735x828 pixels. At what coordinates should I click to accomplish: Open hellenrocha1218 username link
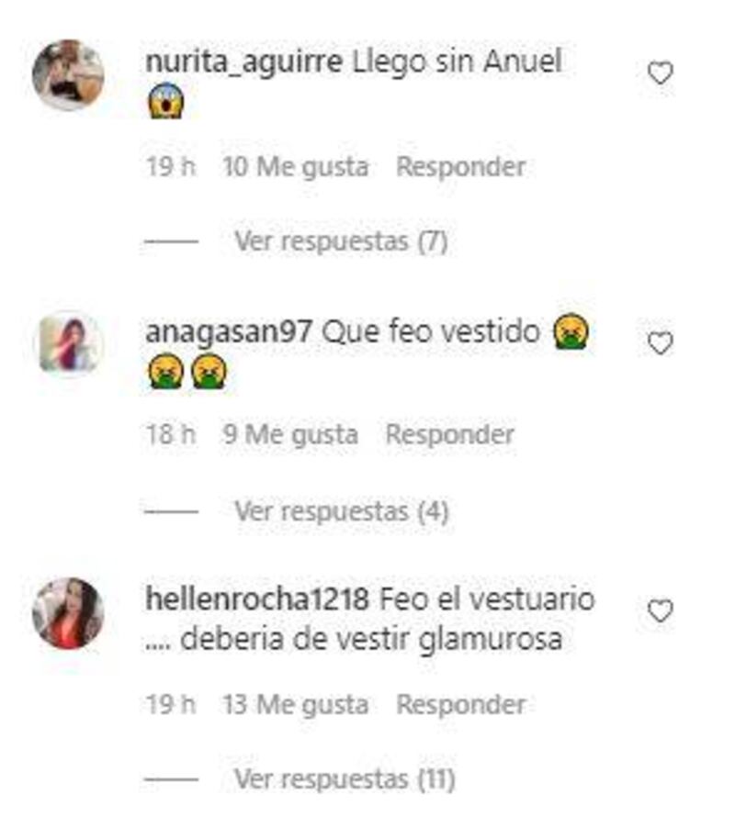pyautogui.click(x=257, y=599)
